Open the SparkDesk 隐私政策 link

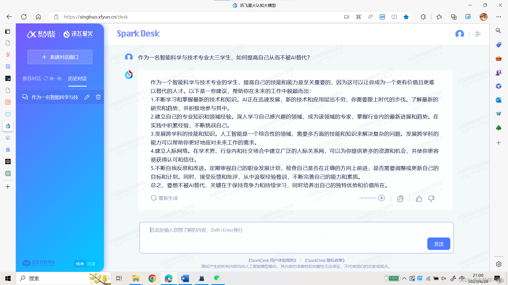pyautogui.click(x=325, y=260)
